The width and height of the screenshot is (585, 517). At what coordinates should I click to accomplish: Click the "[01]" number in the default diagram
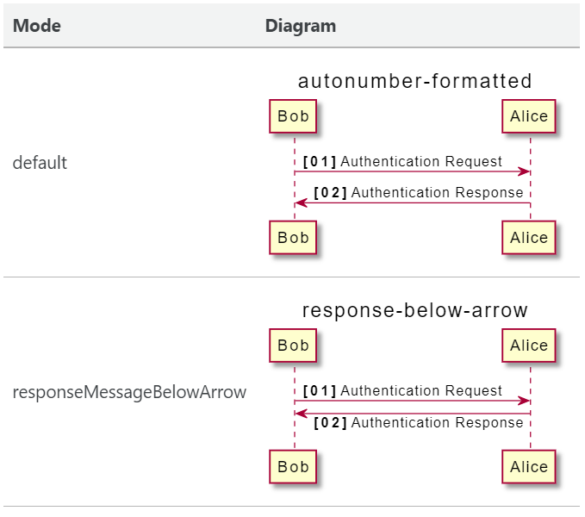pos(320,161)
